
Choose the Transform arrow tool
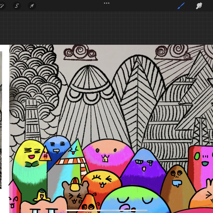pyautogui.click(x=32, y=6)
